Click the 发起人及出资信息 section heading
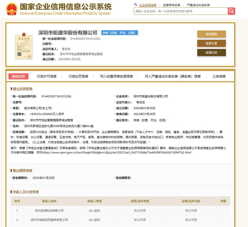The width and height of the screenshot is (248, 227). pos(26,192)
